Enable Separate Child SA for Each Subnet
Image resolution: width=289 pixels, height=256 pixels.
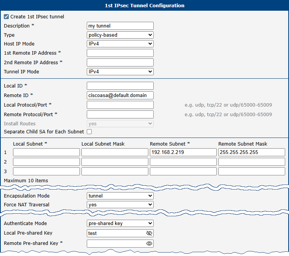pos(89,132)
